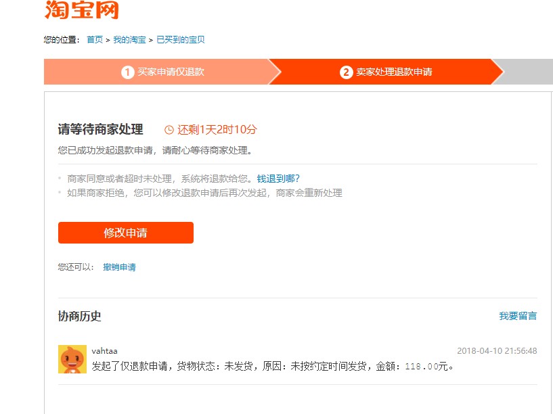This screenshot has height=414, width=553.
Task: Click the countdown text 还剩1天2时10分
Action: point(217,130)
